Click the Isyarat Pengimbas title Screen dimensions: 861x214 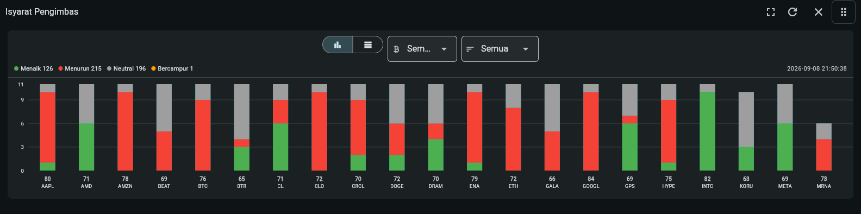tap(42, 11)
